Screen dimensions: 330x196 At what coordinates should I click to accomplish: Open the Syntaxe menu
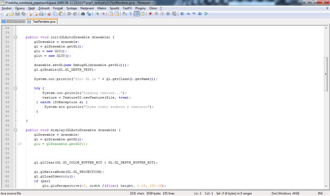pyautogui.click(x=71, y=8)
